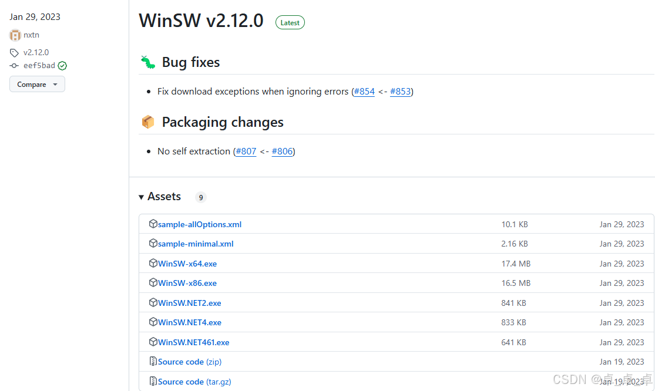The width and height of the screenshot is (655, 391).
Task: Open pull request #854
Action: 364,92
